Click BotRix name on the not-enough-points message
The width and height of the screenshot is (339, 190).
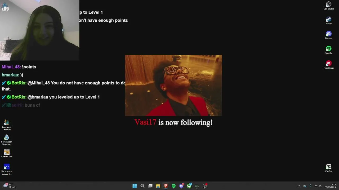coord(19,83)
